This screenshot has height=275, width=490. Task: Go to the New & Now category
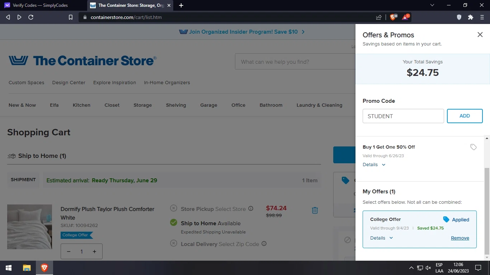tap(22, 105)
